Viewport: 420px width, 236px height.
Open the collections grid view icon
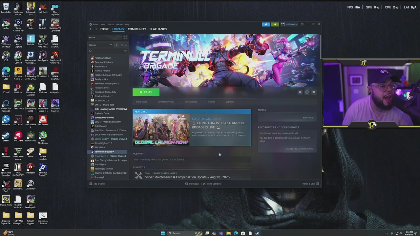click(125, 37)
